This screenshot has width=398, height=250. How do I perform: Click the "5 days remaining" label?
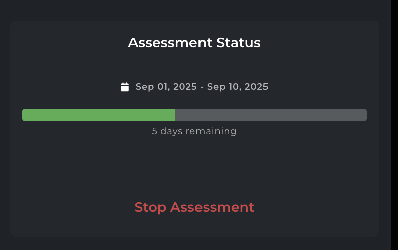pyautogui.click(x=194, y=131)
